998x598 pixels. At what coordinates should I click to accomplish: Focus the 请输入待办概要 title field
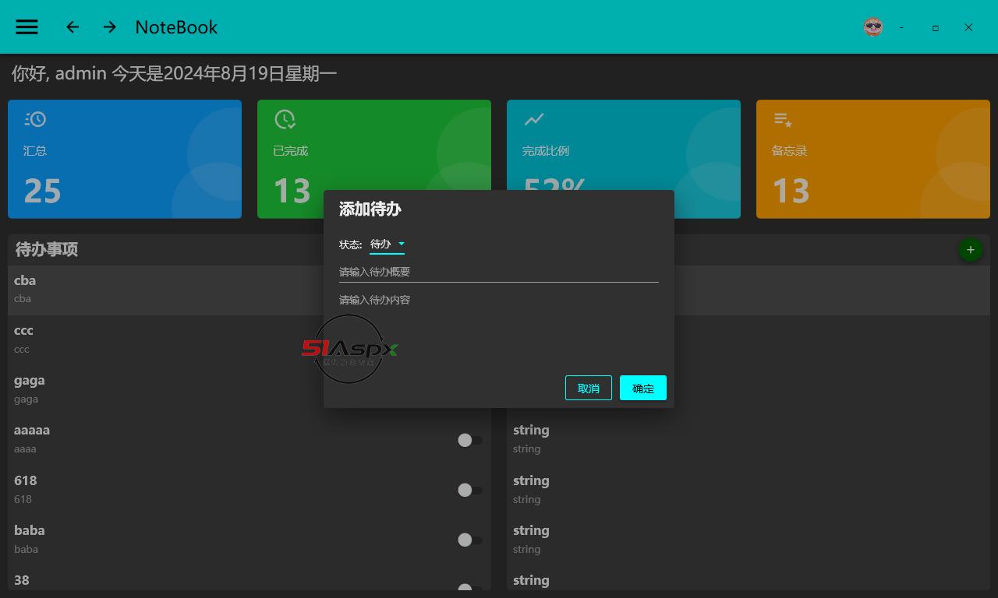pyautogui.click(x=499, y=272)
